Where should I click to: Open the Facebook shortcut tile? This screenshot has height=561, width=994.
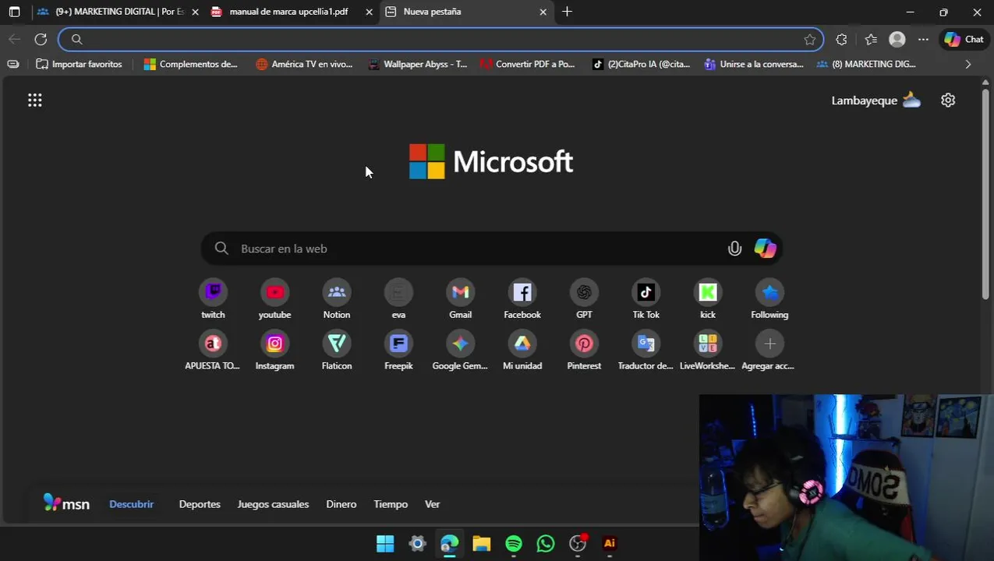(522, 299)
